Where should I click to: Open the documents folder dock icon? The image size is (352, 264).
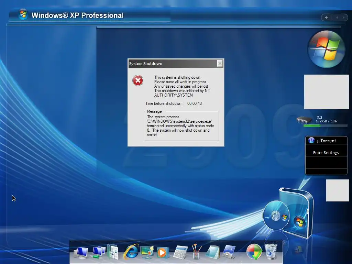pos(113,251)
